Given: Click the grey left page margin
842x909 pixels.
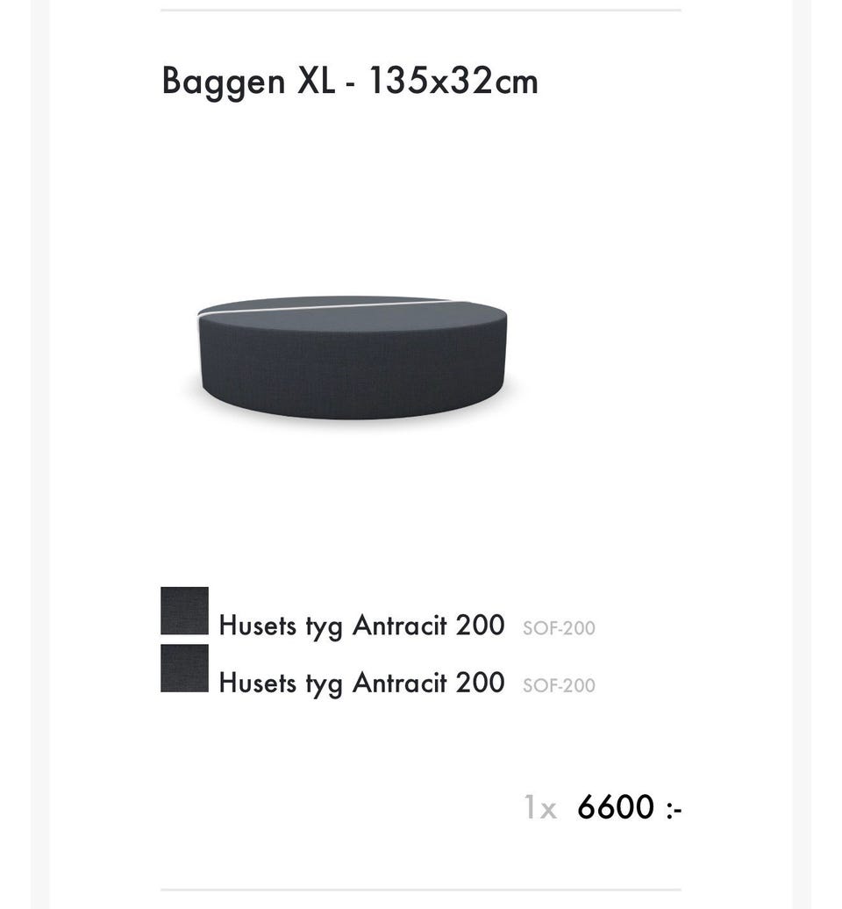Looking at the screenshot, I should coord(40,454).
